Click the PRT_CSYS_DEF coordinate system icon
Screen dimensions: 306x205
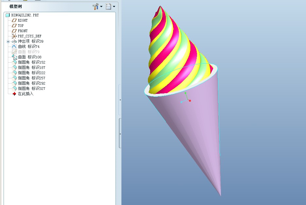click(14, 36)
